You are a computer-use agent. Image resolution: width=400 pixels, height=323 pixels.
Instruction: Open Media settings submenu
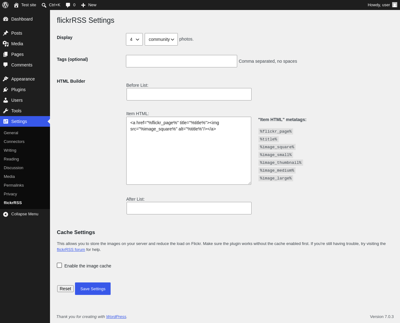click(9, 177)
